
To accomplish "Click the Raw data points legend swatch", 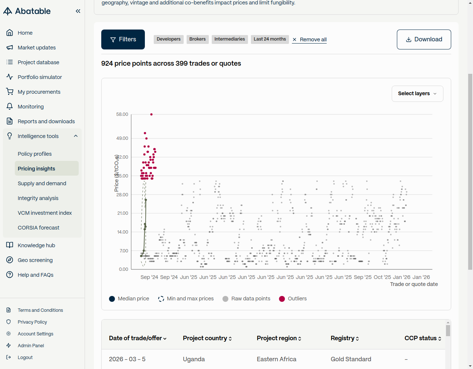I will 225,299.
